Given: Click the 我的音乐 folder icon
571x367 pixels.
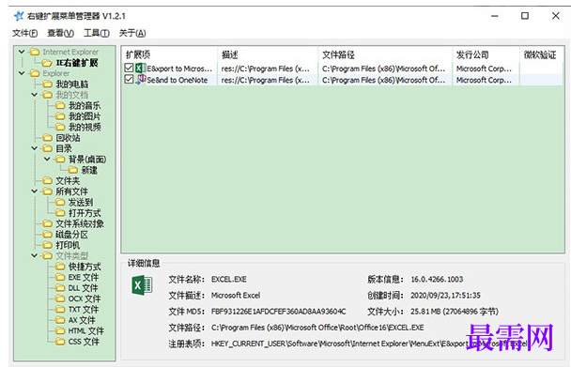Looking at the screenshot, I should click(60, 105).
